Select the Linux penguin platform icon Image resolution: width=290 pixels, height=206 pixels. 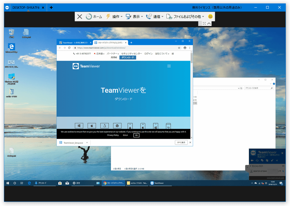(104, 126)
